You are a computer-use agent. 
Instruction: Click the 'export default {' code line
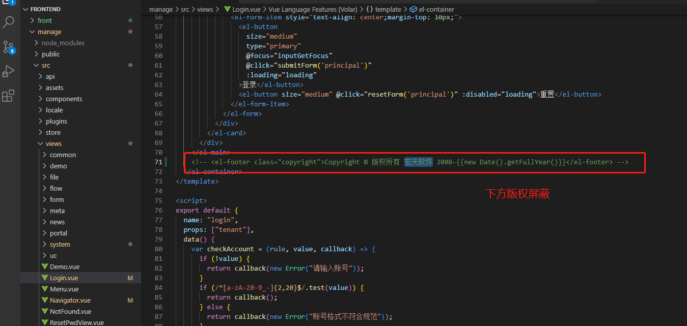[x=207, y=210]
